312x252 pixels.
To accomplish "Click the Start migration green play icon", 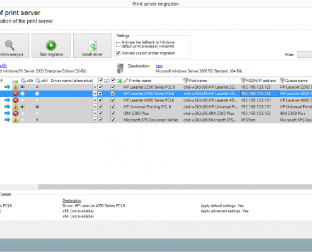I will click(51, 45).
